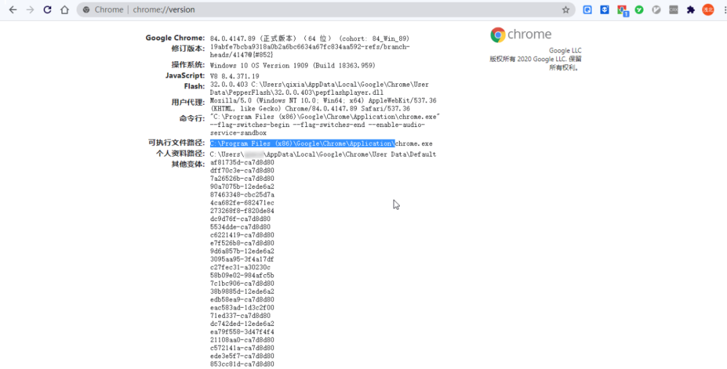727x369 pixels.
Task: Click variation dc9d76f-ca7d8d80
Action: pos(240,219)
